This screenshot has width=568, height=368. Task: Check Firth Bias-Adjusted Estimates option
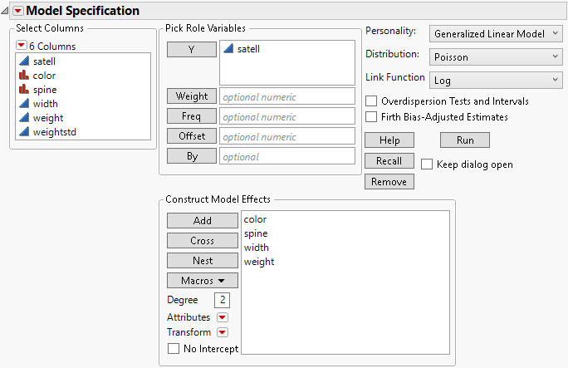point(371,117)
